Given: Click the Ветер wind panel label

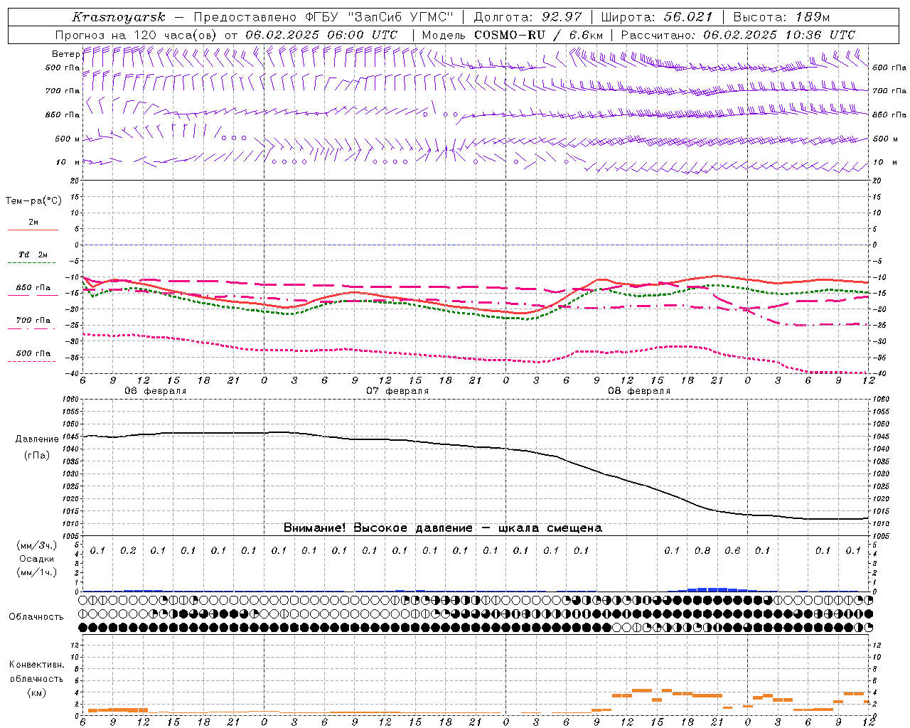Looking at the screenshot, I should coord(66,54).
